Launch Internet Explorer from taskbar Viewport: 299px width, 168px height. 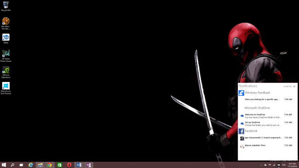click(30, 165)
